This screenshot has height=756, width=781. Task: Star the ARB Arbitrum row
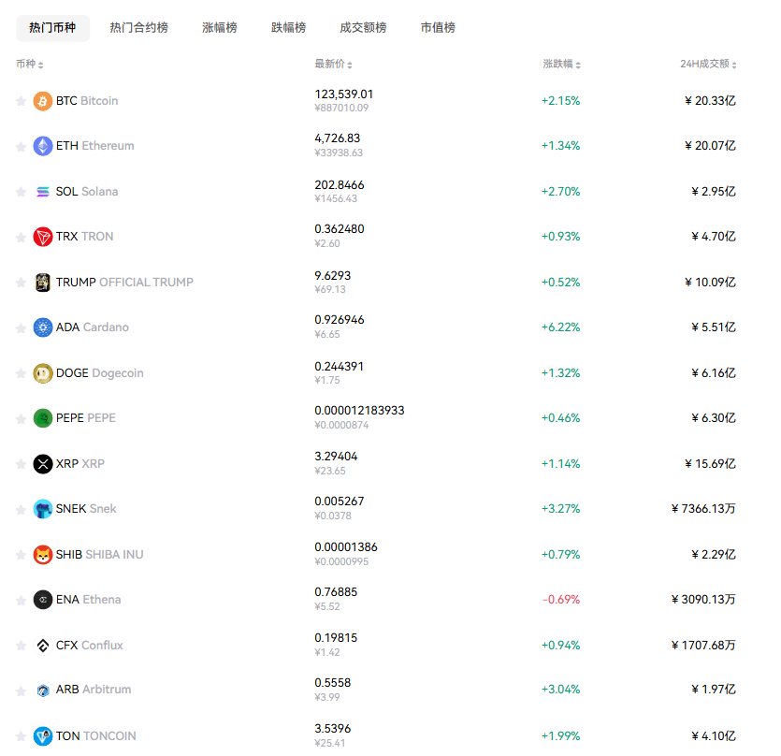(21, 691)
